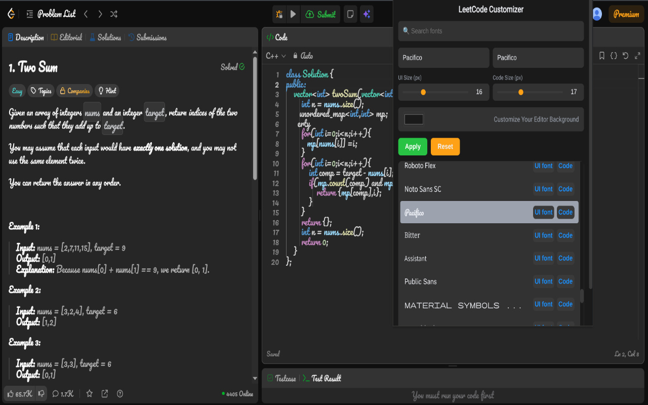Format code with the braces icon
Viewport: 648px width, 405px height.
click(614, 56)
